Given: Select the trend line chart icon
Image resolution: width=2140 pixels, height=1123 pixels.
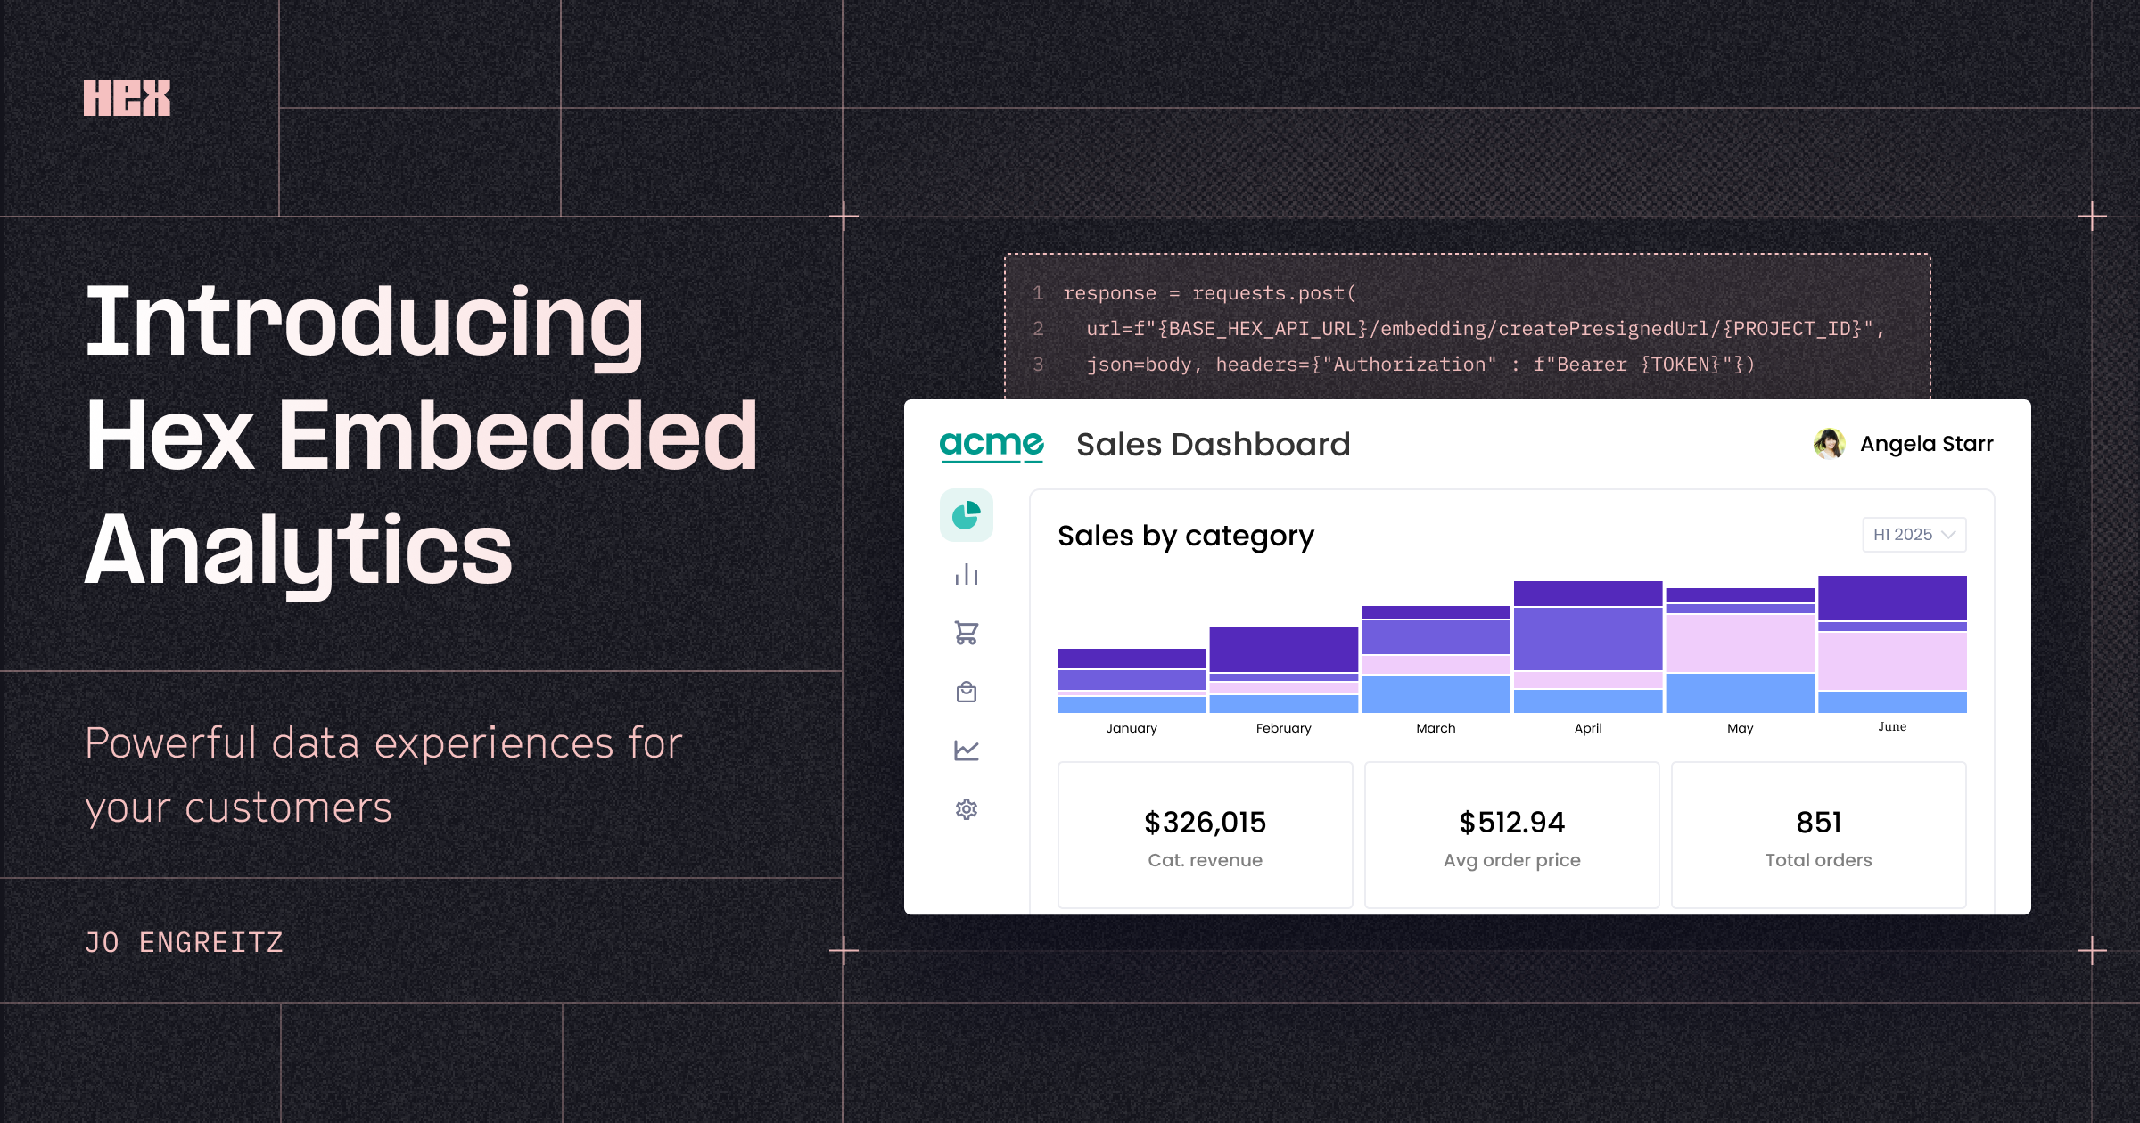Looking at the screenshot, I should pos(967,750).
